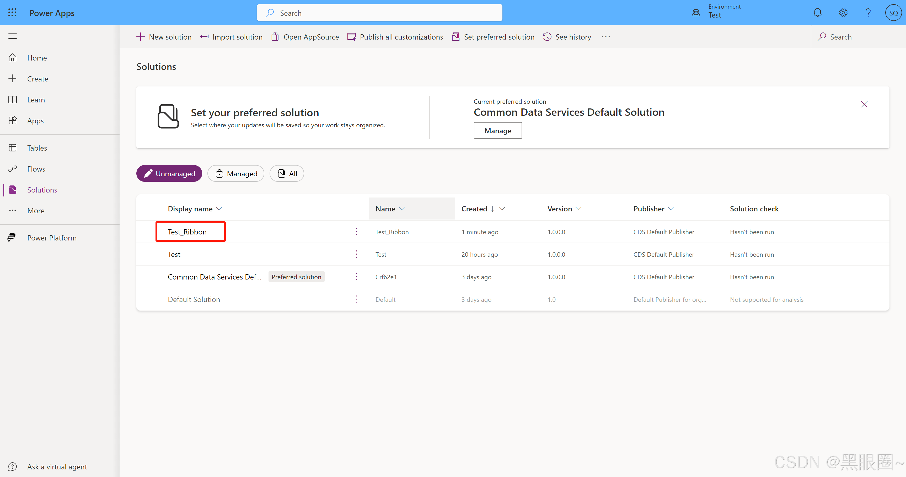Select the All solutions filter

coord(286,173)
